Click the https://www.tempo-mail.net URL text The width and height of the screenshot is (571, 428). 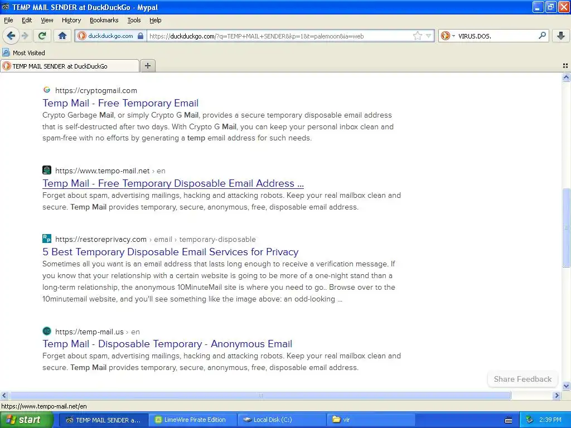tap(103, 171)
